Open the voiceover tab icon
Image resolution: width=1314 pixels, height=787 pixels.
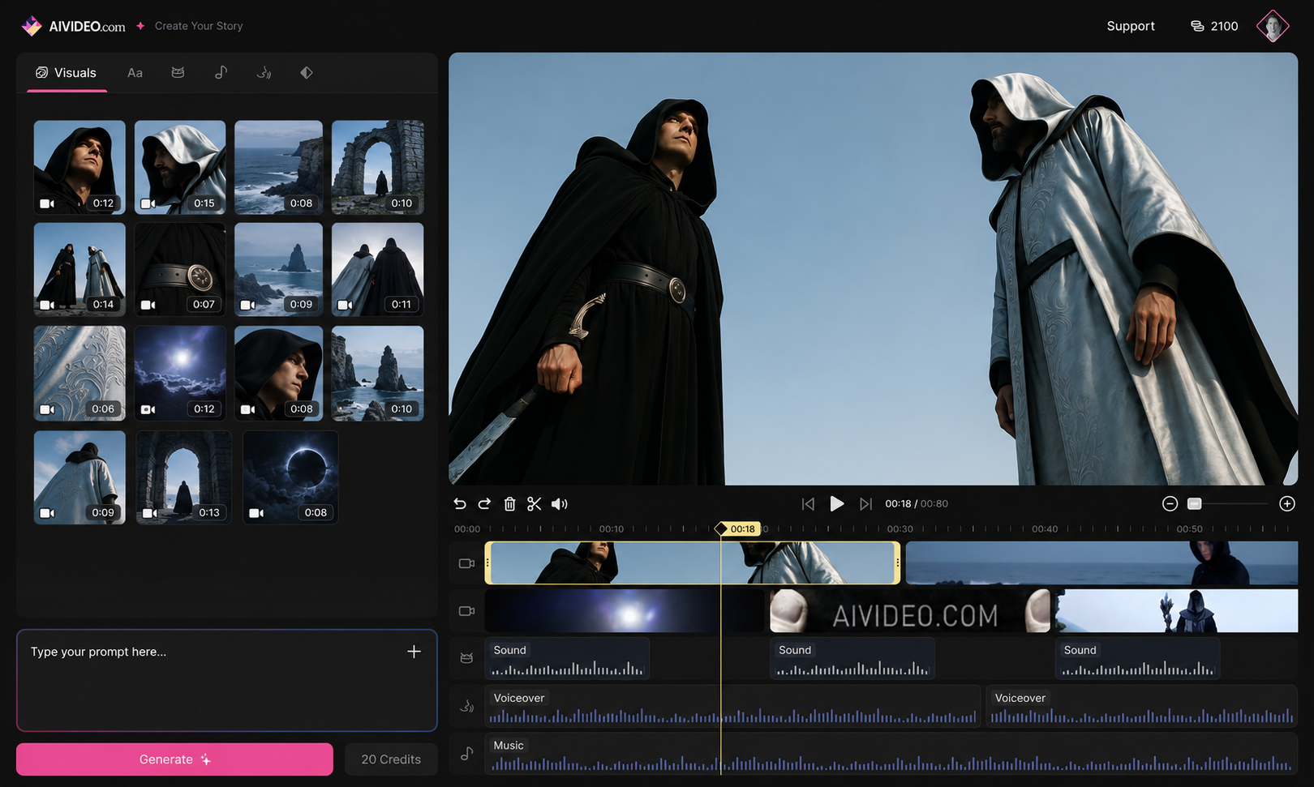(x=264, y=73)
